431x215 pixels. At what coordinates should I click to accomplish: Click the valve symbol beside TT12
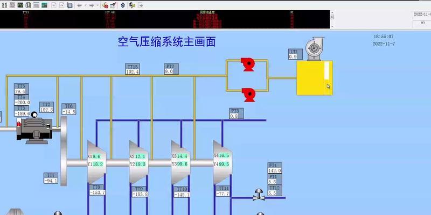[259, 195]
